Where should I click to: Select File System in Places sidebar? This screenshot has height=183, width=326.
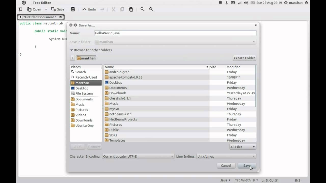tap(86, 94)
